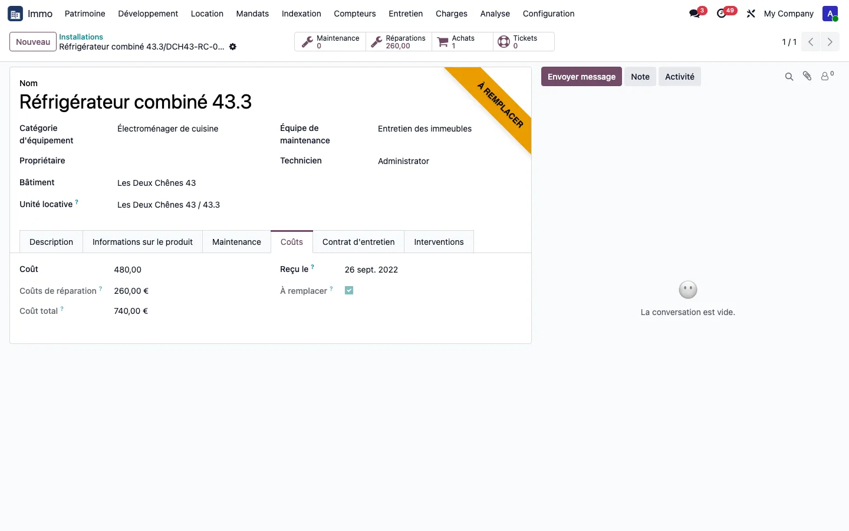Click the Note button
The height and width of the screenshot is (531, 849).
[640, 77]
